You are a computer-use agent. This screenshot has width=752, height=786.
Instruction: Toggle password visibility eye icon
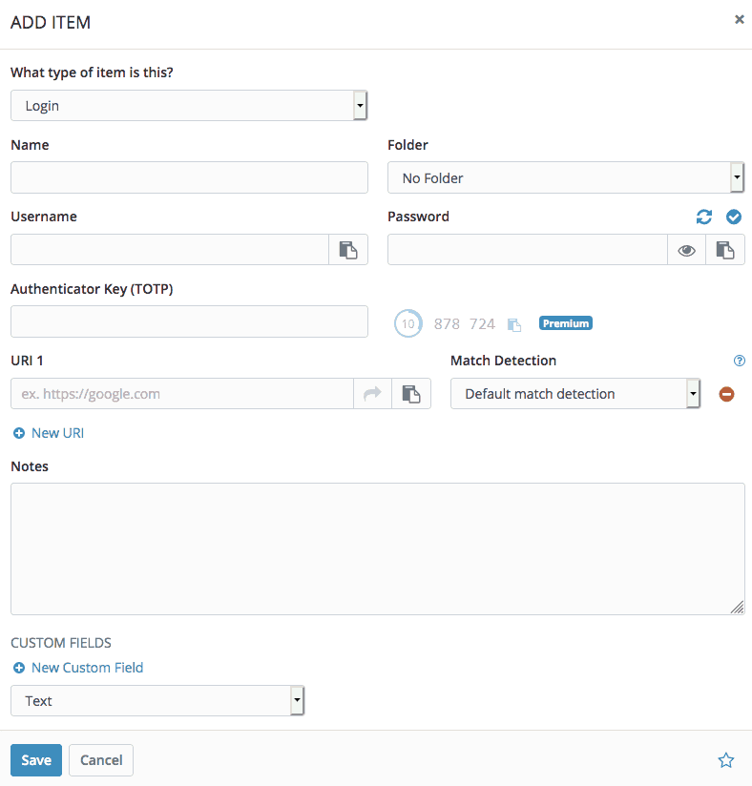[686, 250]
